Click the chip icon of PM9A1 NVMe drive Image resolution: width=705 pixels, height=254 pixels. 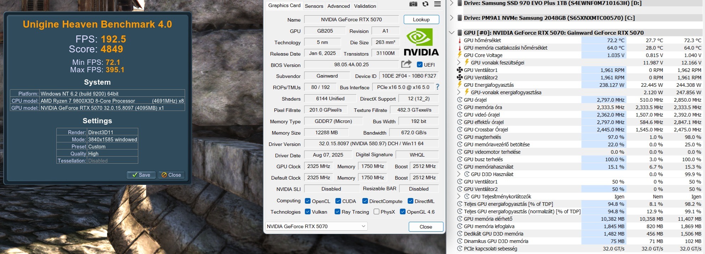460,18
